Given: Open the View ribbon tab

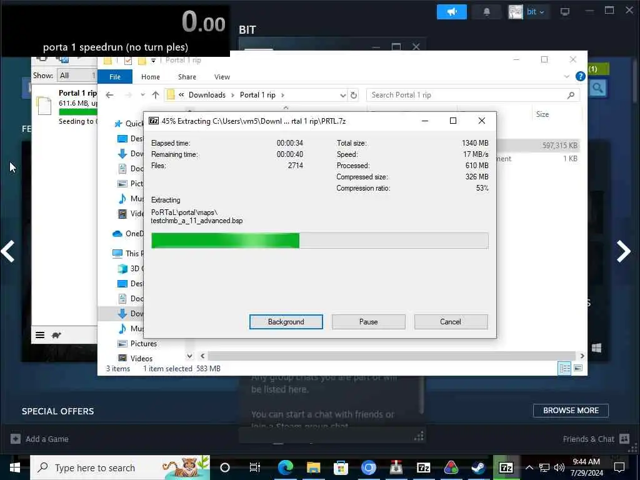Looking at the screenshot, I should point(222,77).
